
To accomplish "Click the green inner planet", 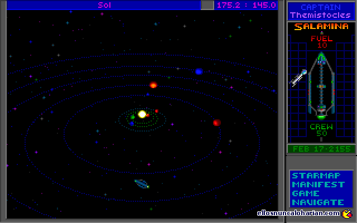I will [x=133, y=117].
